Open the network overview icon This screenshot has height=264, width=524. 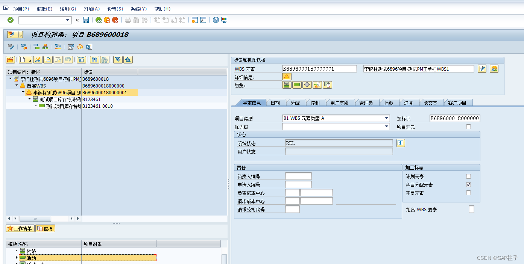pos(287,85)
